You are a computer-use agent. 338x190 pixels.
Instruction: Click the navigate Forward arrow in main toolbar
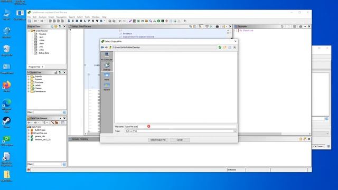pyautogui.click(x=42, y=21)
